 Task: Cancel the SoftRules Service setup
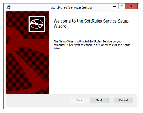(124, 100)
